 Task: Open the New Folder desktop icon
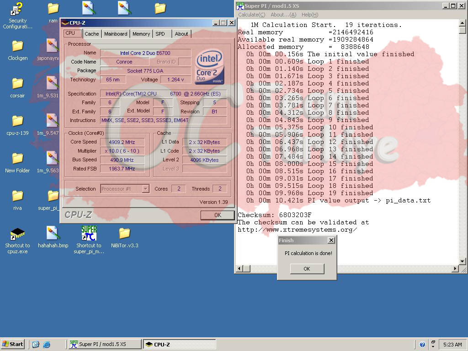tap(17, 163)
